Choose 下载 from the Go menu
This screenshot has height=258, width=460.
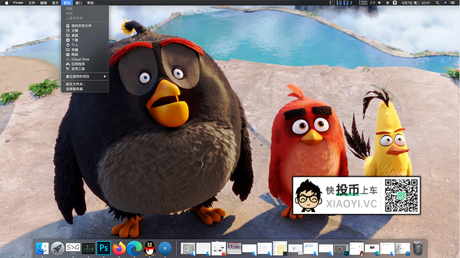point(85,40)
